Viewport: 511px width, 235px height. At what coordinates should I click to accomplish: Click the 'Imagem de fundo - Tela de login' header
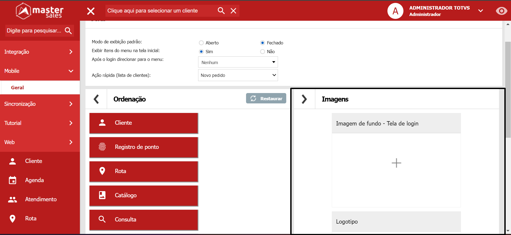(x=396, y=123)
